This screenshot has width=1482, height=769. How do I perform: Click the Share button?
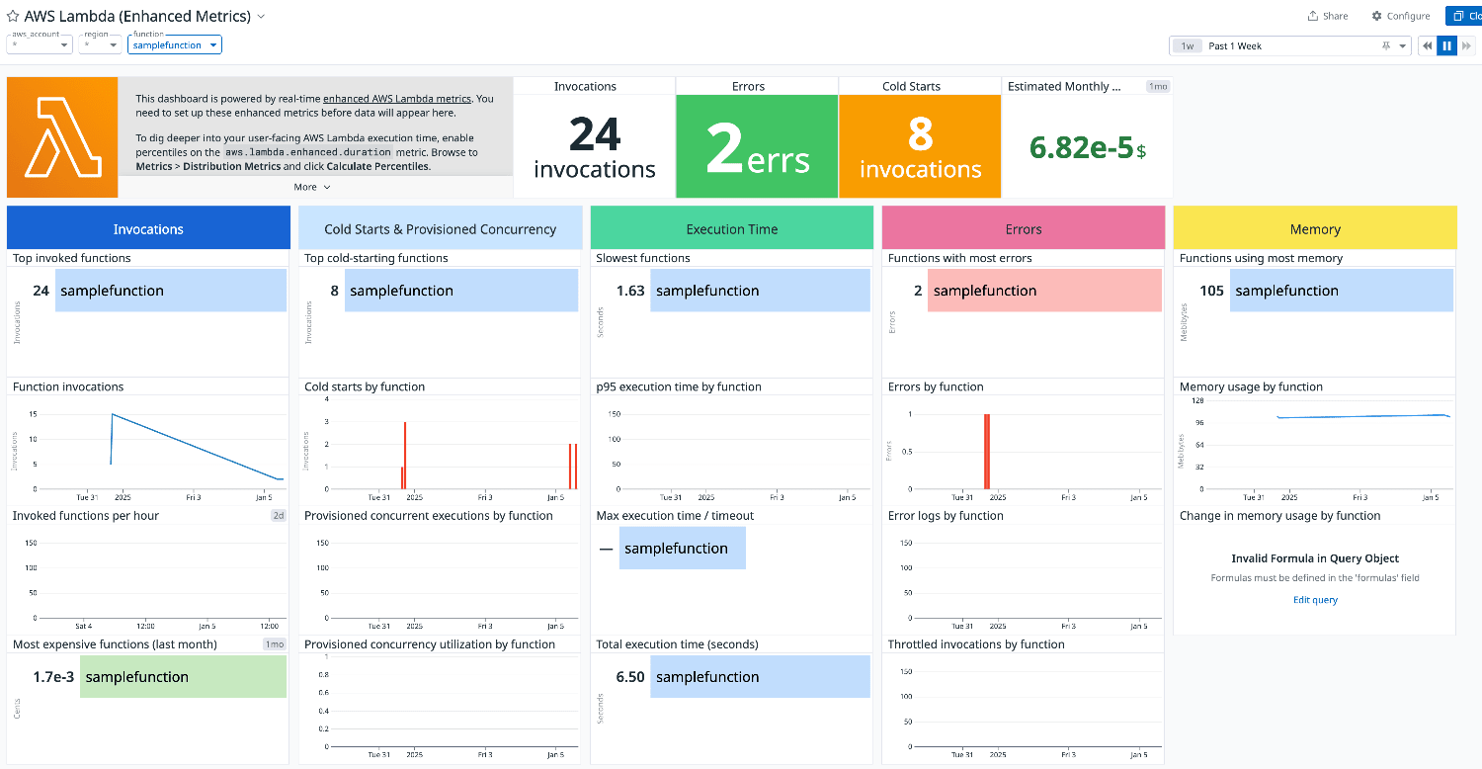(x=1328, y=16)
